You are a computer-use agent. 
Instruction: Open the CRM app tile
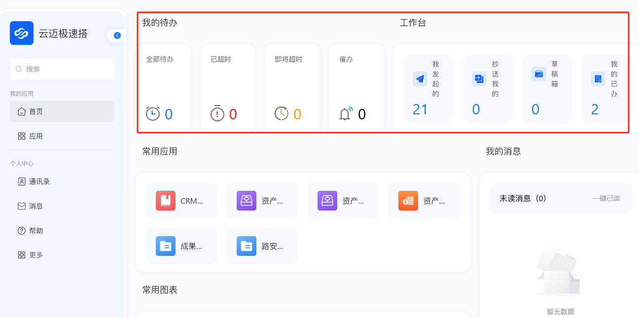181,201
